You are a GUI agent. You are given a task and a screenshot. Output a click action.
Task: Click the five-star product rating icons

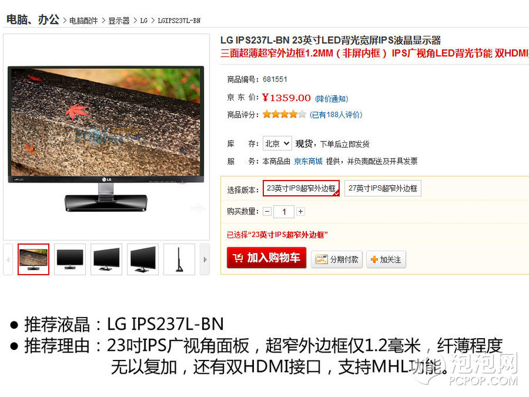pyautogui.click(x=284, y=114)
